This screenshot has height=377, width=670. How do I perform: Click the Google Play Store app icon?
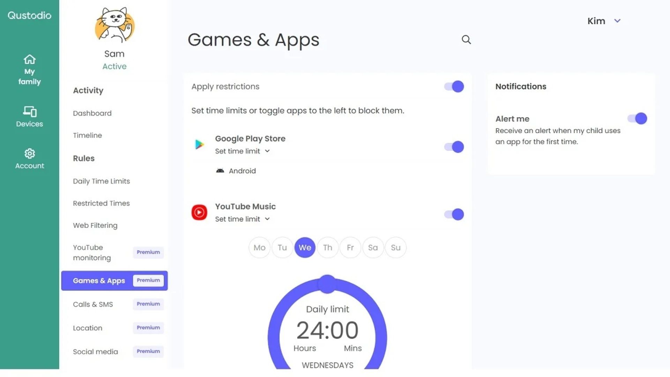pos(199,144)
